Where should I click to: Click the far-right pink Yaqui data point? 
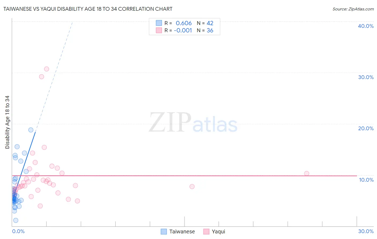click(307, 173)
